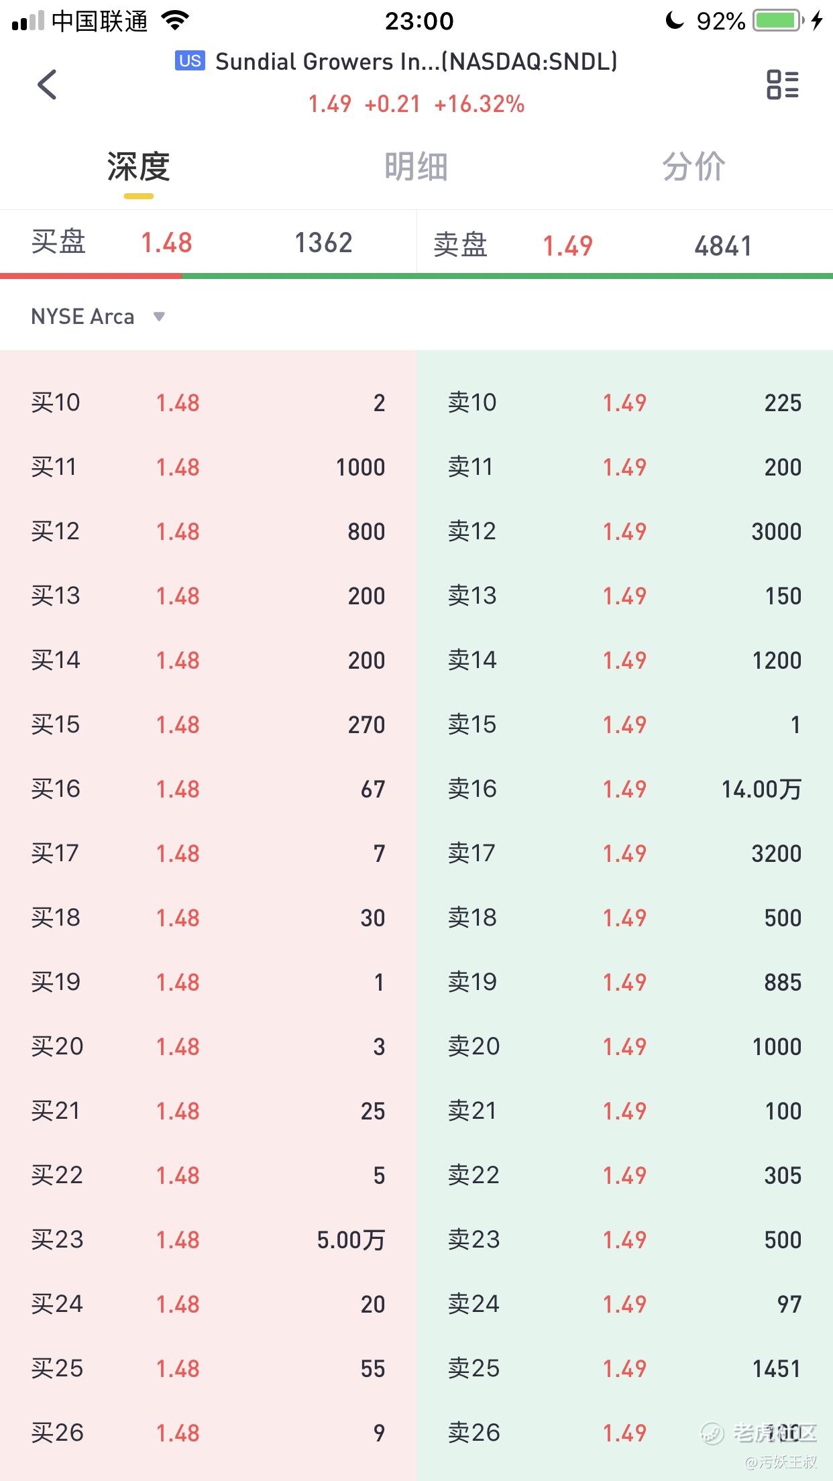Tap the battery status icon

777,21
